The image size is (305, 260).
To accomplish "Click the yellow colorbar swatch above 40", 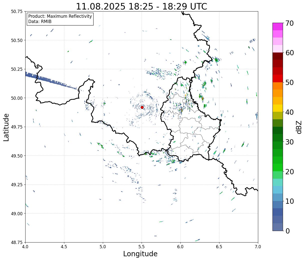I will (278, 108).
